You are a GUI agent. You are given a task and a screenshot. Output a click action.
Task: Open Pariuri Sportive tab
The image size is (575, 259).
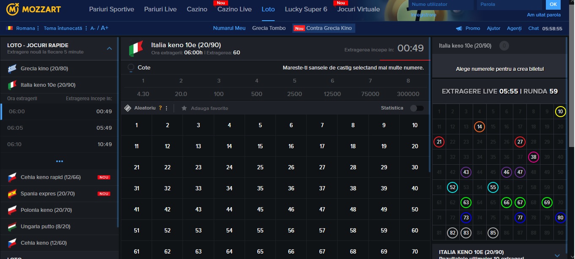click(x=112, y=9)
